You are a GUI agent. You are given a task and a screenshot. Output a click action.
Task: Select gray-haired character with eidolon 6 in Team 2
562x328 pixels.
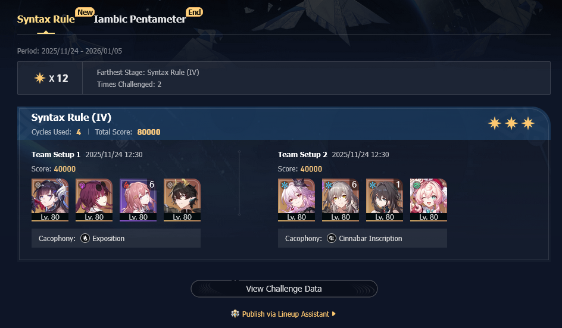coord(341,200)
